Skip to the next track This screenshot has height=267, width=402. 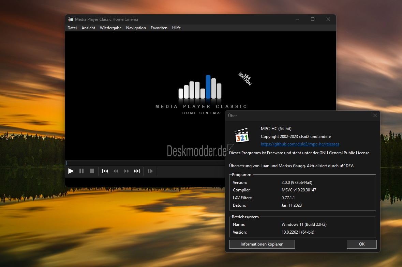click(137, 171)
